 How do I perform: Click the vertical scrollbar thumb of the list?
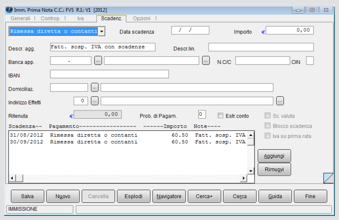[x=250, y=142]
